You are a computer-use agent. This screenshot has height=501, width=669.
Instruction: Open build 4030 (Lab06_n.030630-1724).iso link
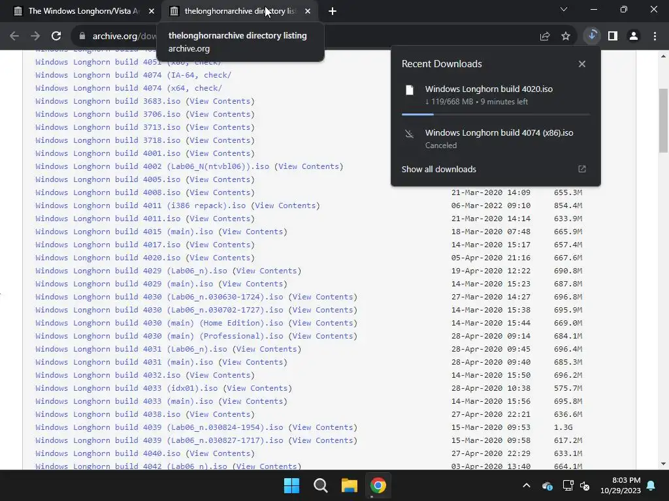[x=159, y=297]
